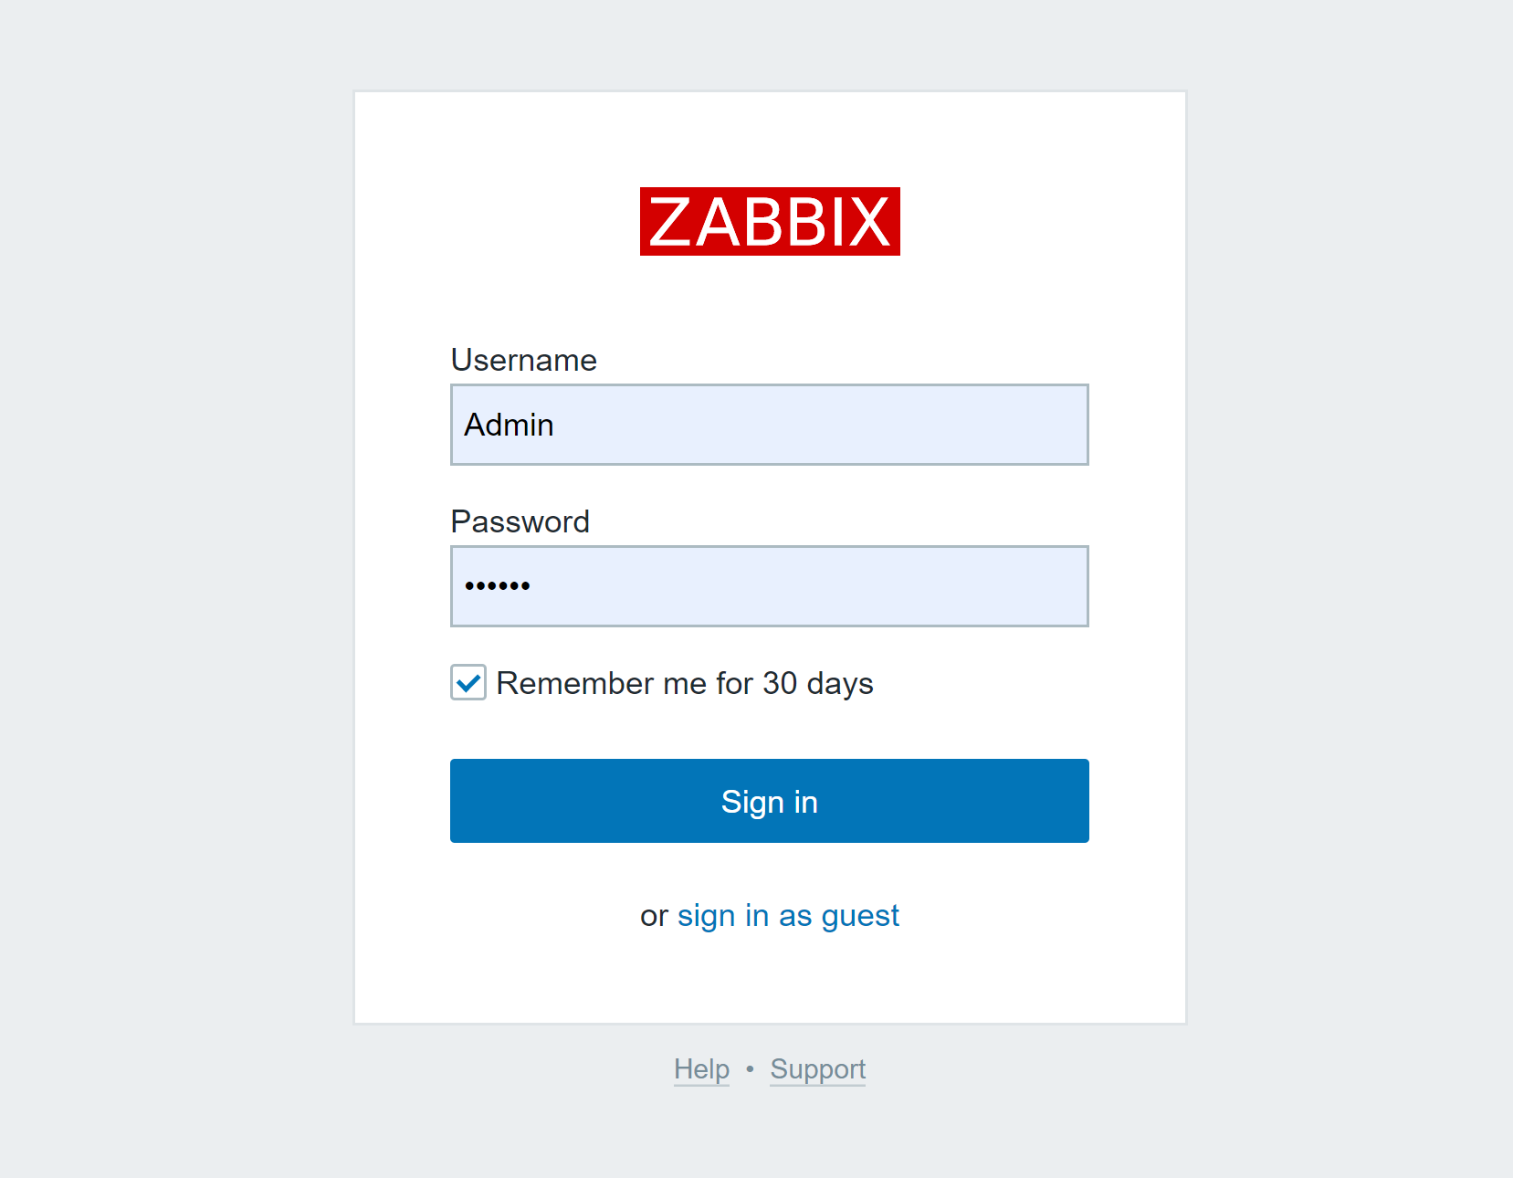The height and width of the screenshot is (1178, 1513).
Task: Focus the masked password entry box
Action: pyautogui.click(x=770, y=586)
